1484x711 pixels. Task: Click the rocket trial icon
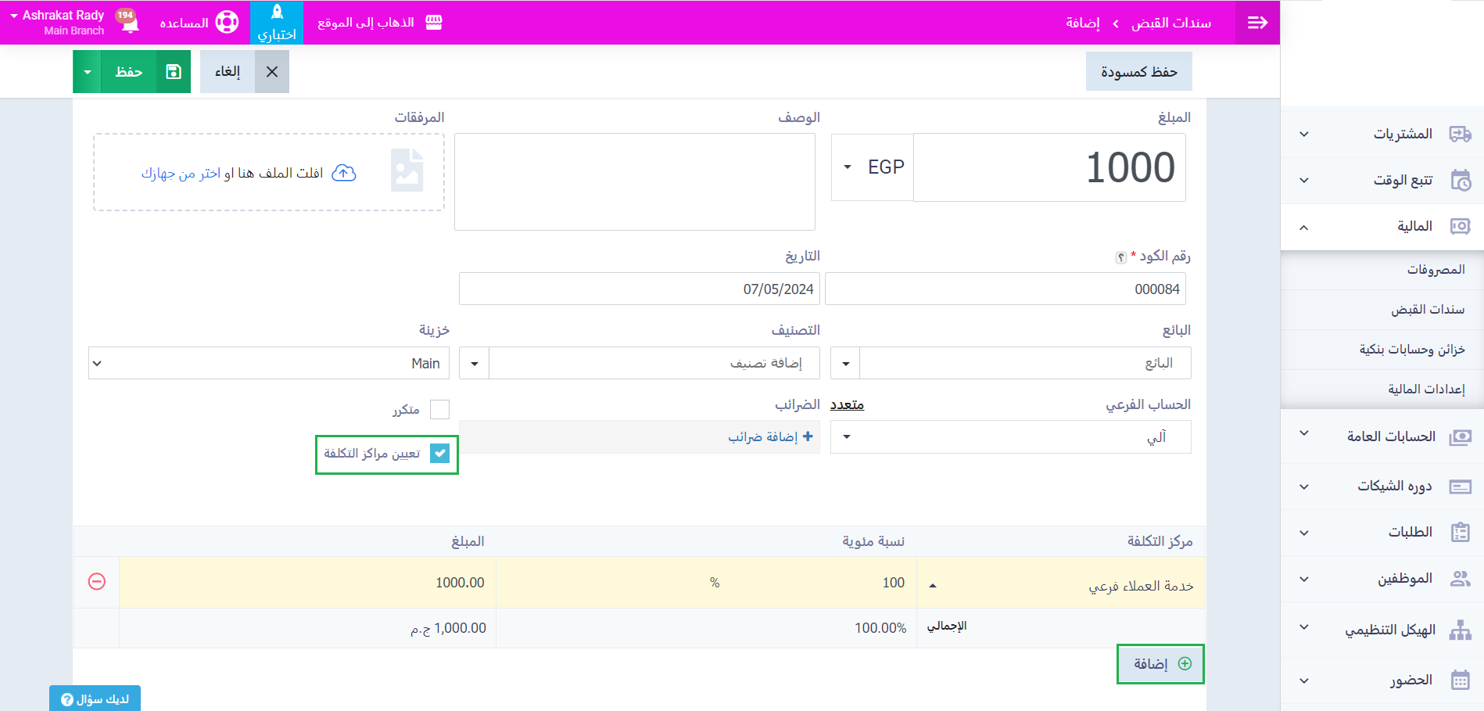click(277, 13)
